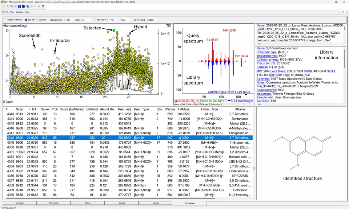Click the Sample inlet link
Screen dimensions: 349x209
tap(265, 97)
